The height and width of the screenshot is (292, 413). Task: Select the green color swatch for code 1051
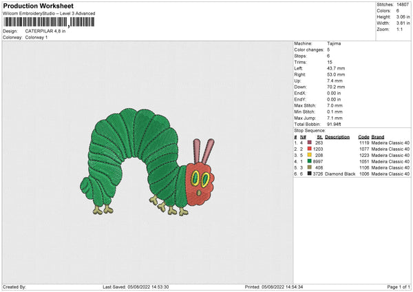pos(310,161)
